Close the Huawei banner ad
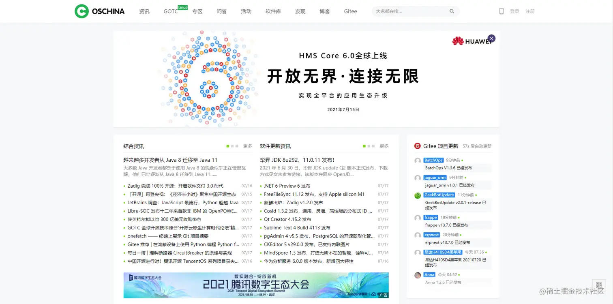Image resolution: width=613 pixels, height=304 pixels. pos(491,39)
